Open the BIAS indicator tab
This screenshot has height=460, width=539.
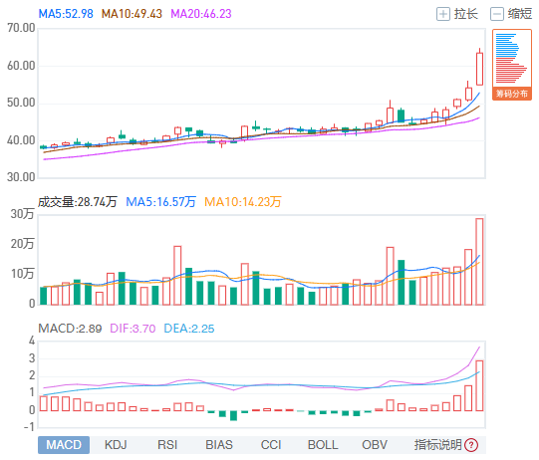[x=219, y=445]
